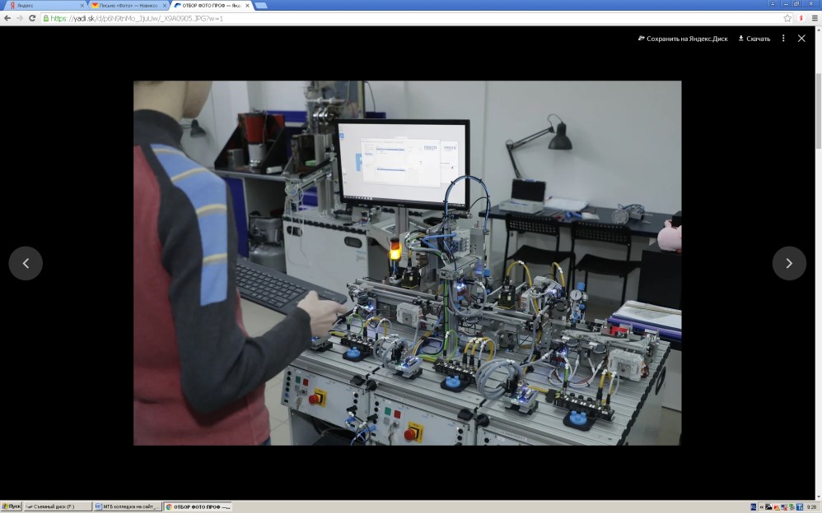
Task: Click the browser back arrow
Action: 7,18
